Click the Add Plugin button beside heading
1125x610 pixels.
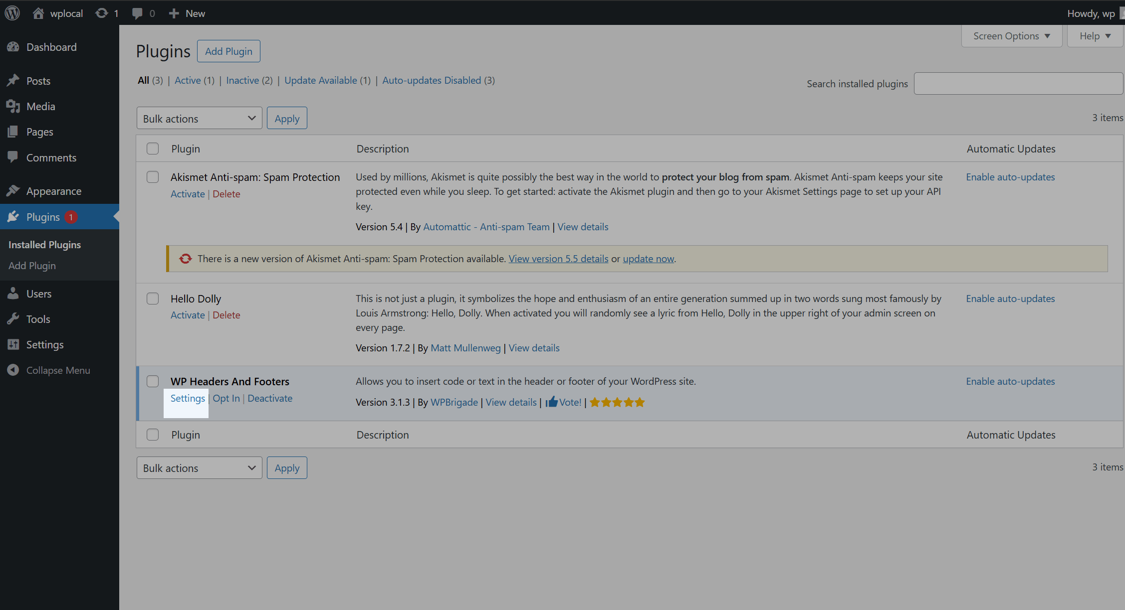coord(228,51)
